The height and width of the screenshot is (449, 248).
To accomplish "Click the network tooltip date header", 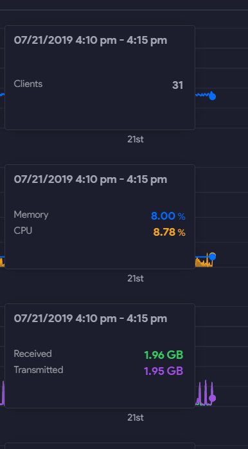I will tap(91, 319).
